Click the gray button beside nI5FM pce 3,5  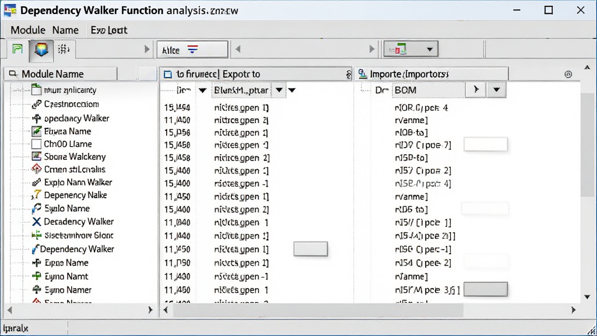[x=486, y=289]
